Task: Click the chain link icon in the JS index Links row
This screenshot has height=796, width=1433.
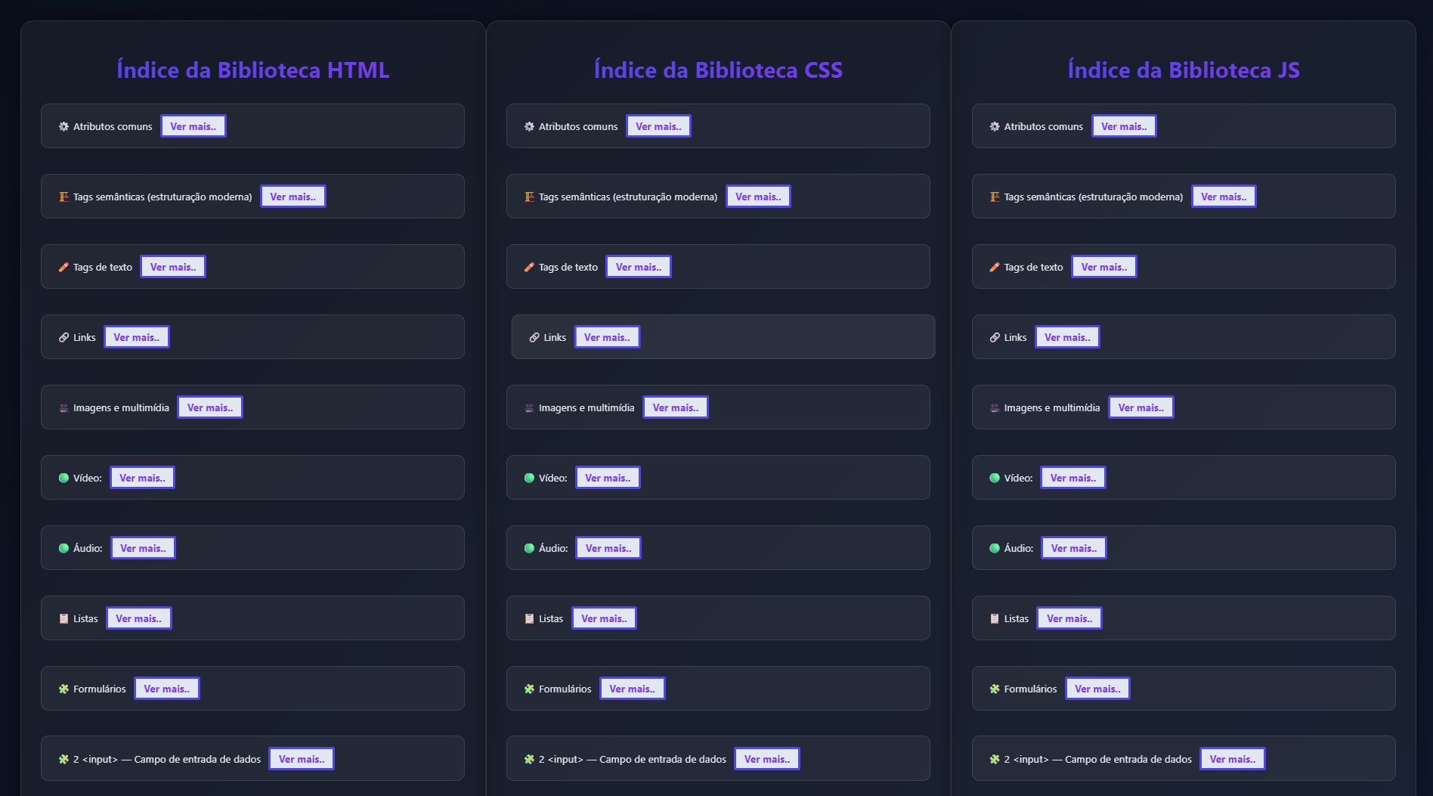Action: click(x=995, y=338)
